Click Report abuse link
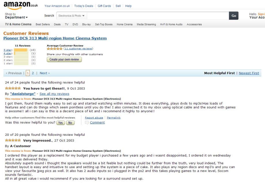The image size is (265, 183). coord(94,118)
